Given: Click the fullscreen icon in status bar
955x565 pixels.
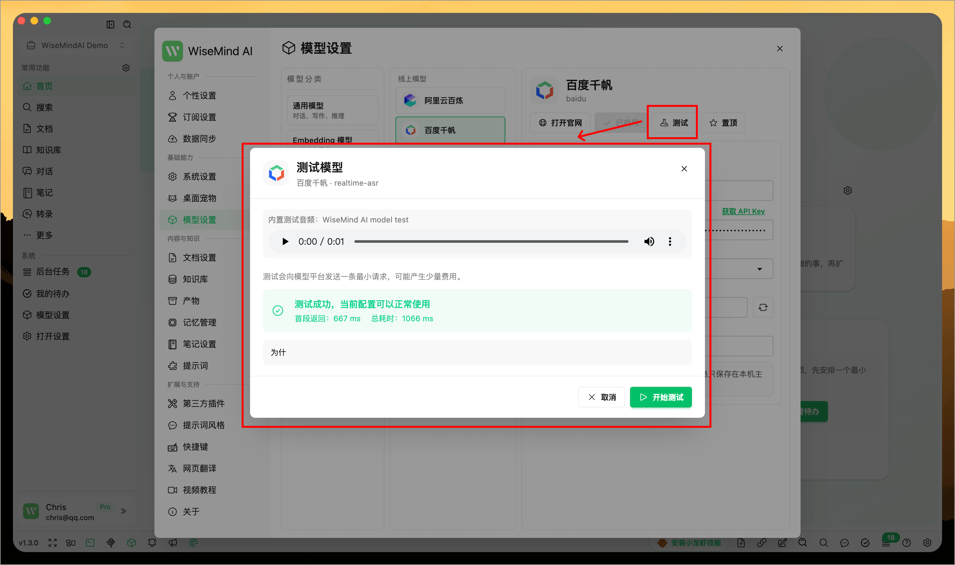Looking at the screenshot, I should coord(53,543).
